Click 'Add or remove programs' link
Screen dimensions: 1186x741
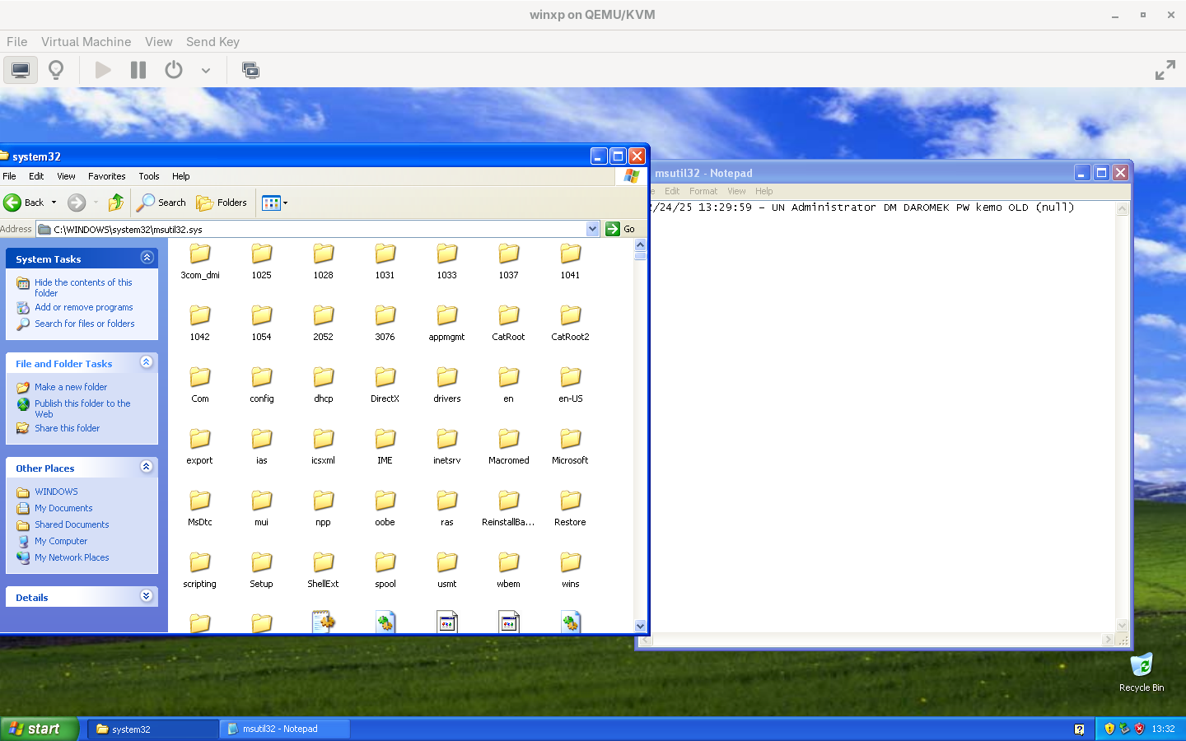click(x=83, y=307)
